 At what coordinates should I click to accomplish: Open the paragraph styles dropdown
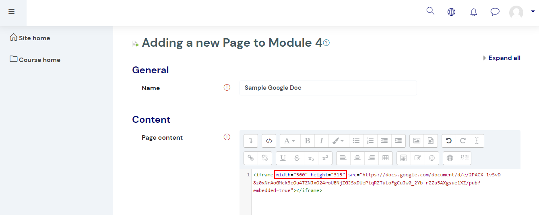[x=290, y=141]
